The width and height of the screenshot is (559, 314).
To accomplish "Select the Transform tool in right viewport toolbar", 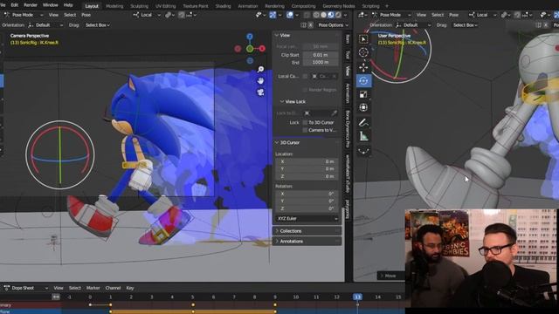I will point(363,107).
